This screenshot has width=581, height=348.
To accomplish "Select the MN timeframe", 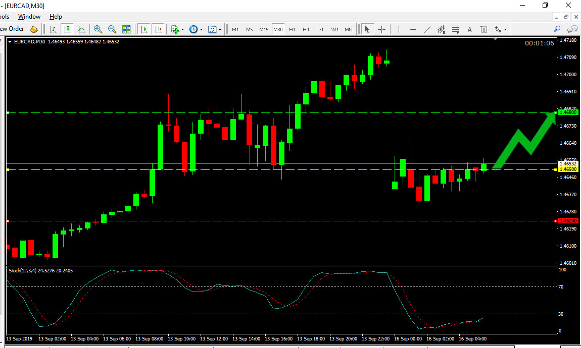I will click(349, 29).
